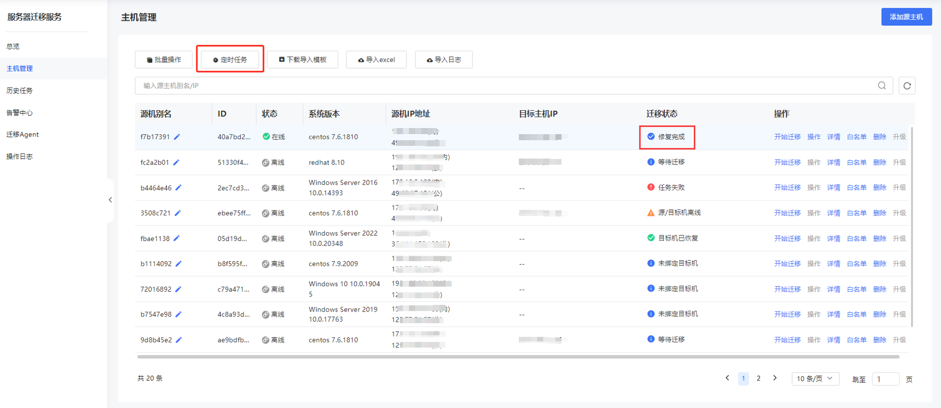Open the 10 条/页 page size dropdown
Viewport: 941px width, 408px height.
click(815, 379)
